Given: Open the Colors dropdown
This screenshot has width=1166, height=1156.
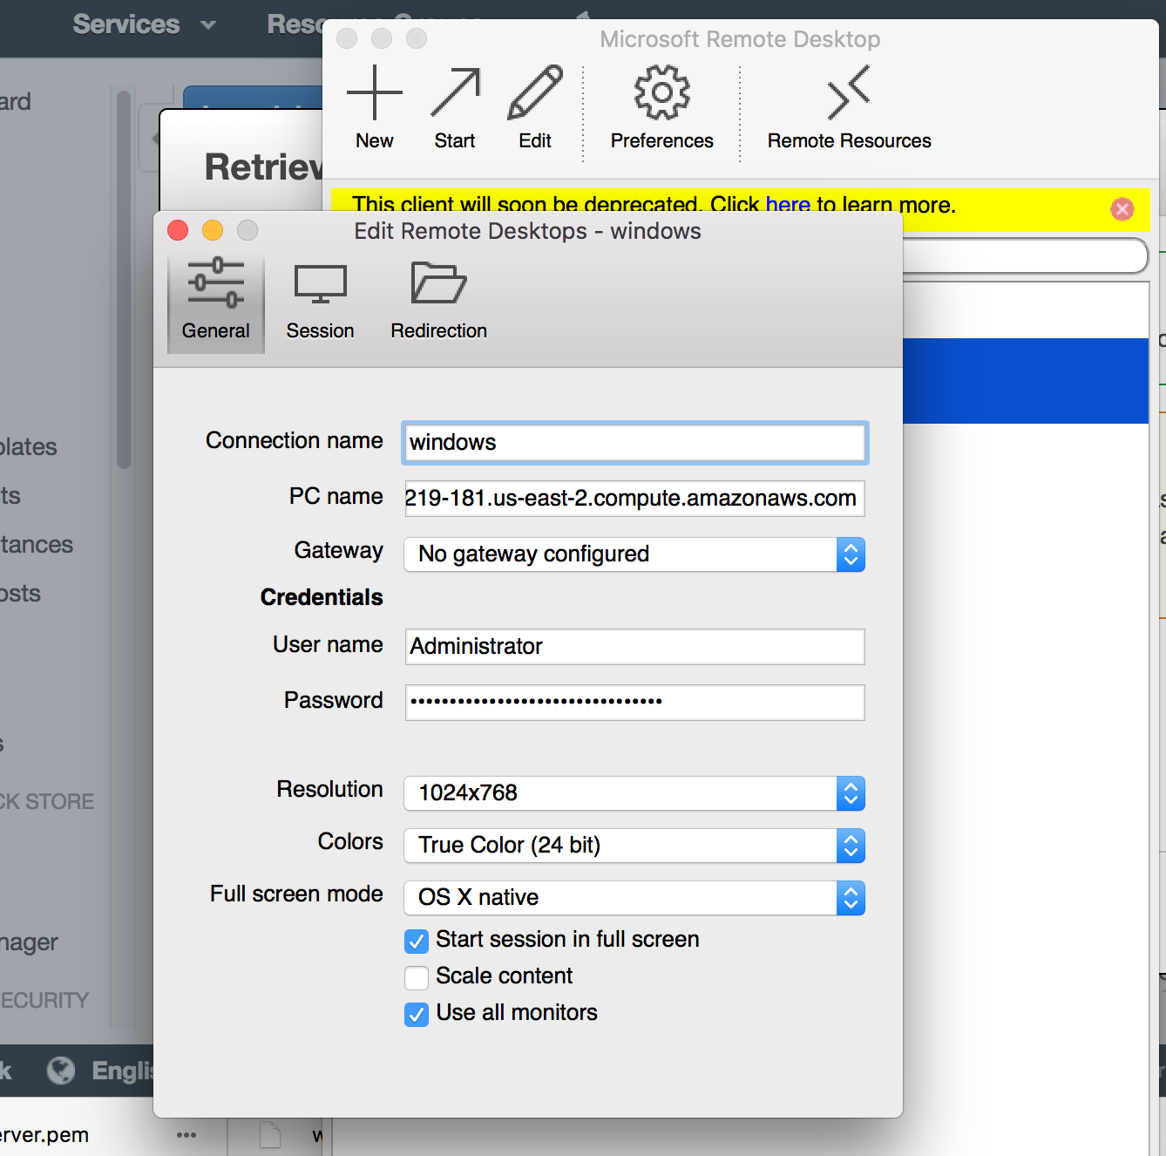Looking at the screenshot, I should pyautogui.click(x=634, y=846).
